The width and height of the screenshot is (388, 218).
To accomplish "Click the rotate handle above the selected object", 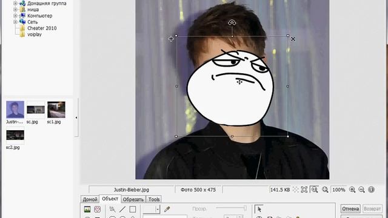I will (232, 23).
